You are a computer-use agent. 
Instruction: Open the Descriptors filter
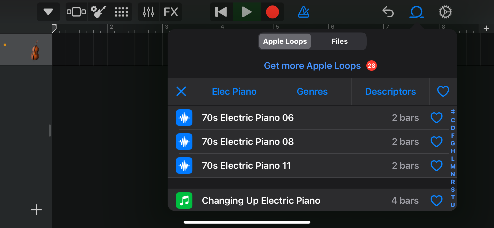click(x=390, y=91)
